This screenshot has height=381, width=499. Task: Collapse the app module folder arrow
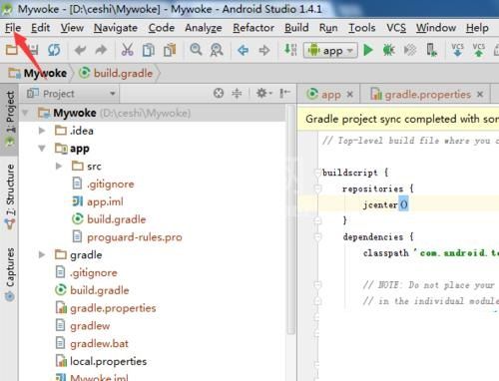click(x=42, y=149)
